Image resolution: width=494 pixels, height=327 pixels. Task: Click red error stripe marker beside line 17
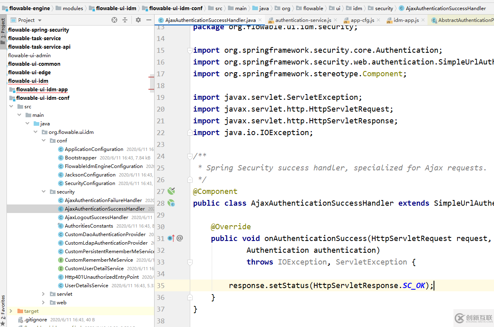tap(151, 76)
